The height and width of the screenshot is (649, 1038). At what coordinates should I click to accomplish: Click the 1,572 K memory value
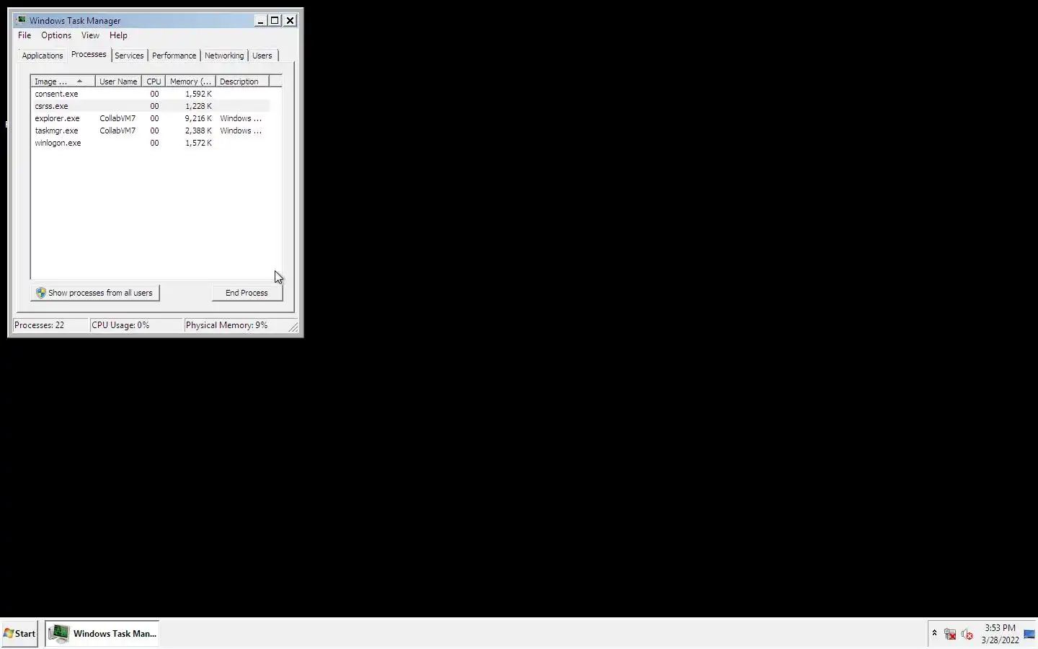click(x=198, y=143)
